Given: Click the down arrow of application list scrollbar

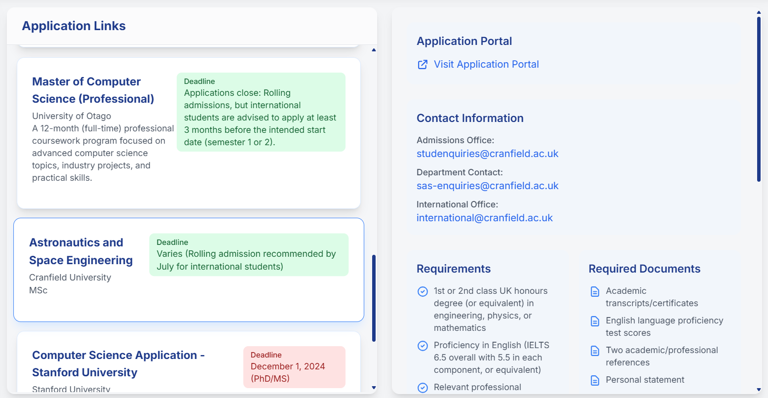Looking at the screenshot, I should pyautogui.click(x=374, y=388).
